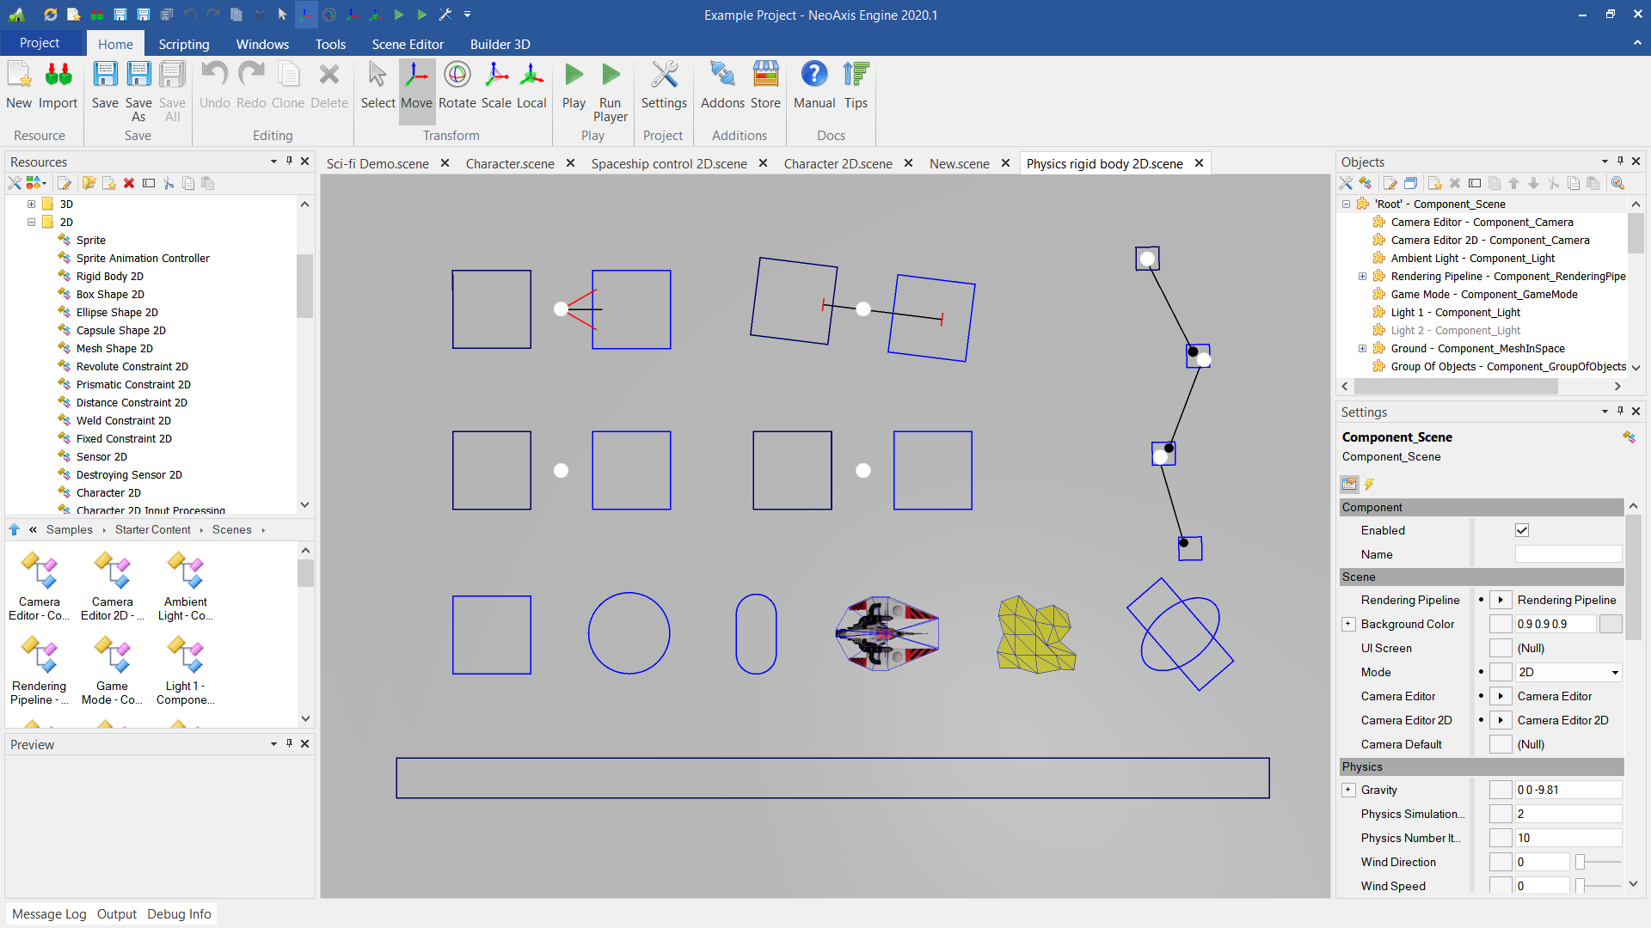Click the Save All button
The height and width of the screenshot is (928, 1651).
172,85
